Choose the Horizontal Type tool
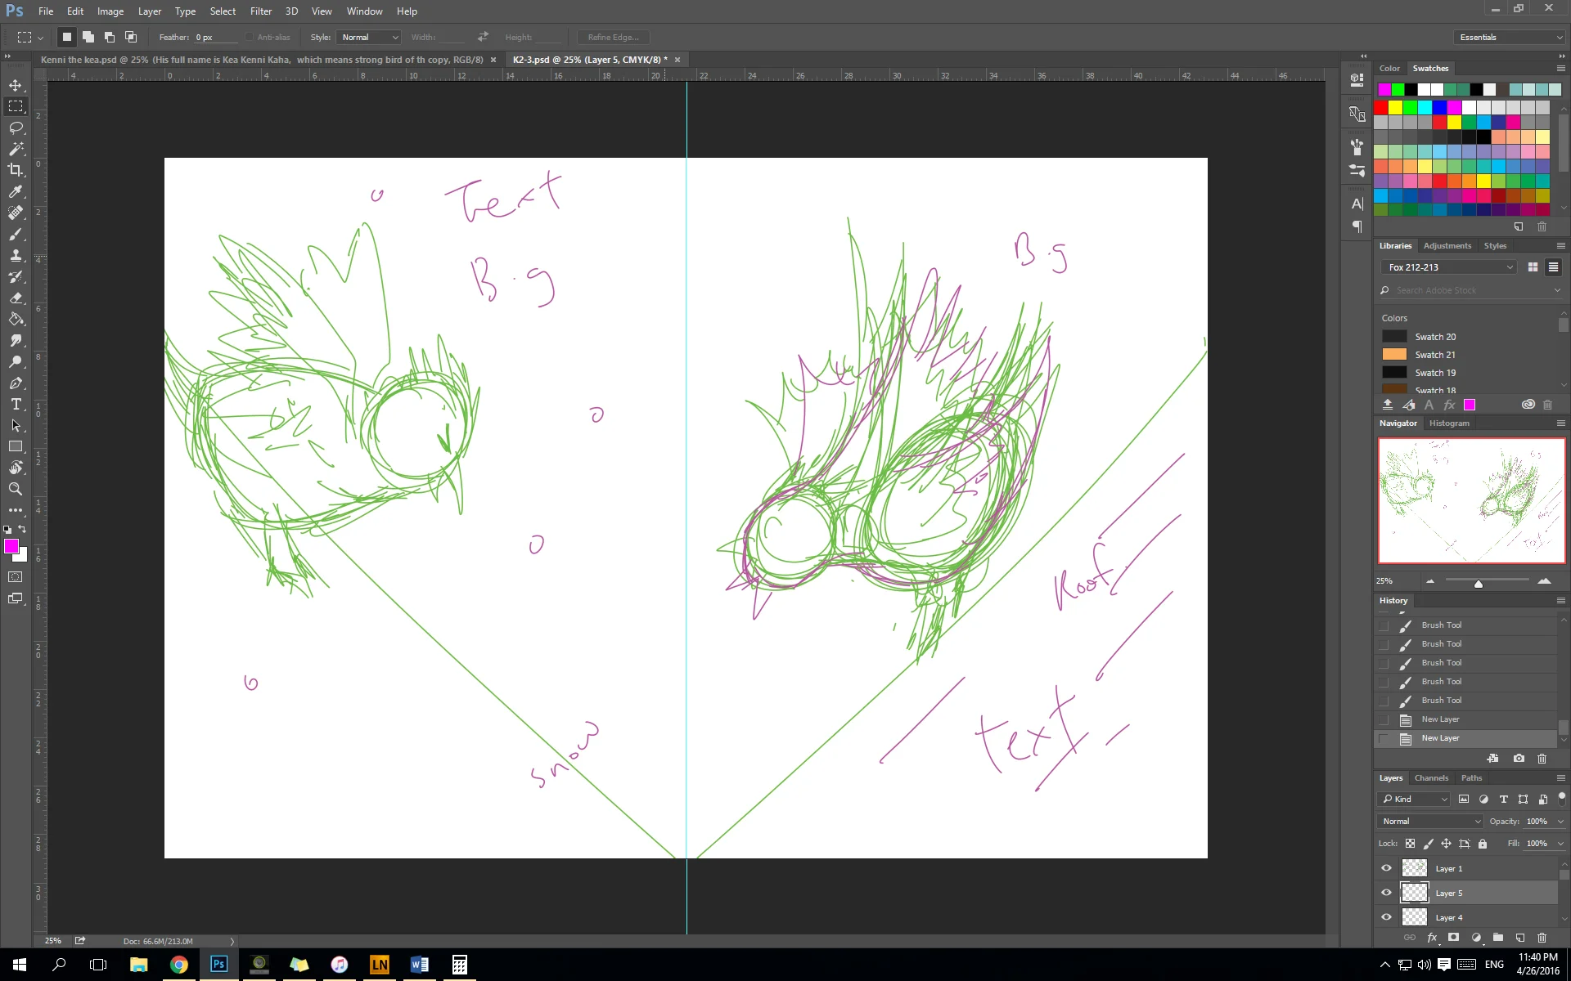 coord(16,405)
